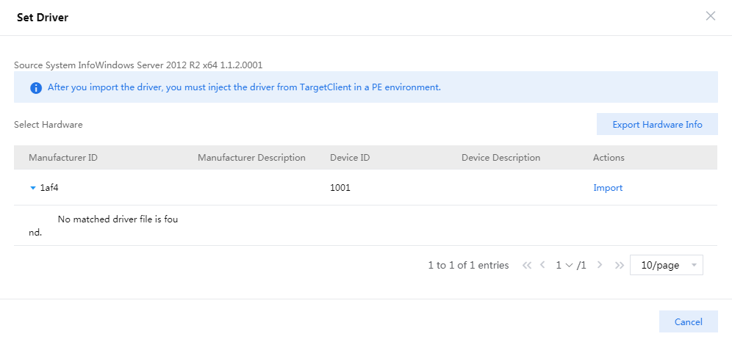Image resolution: width=732 pixels, height=342 pixels.
Task: Jump to last page of entries
Action: click(x=619, y=265)
